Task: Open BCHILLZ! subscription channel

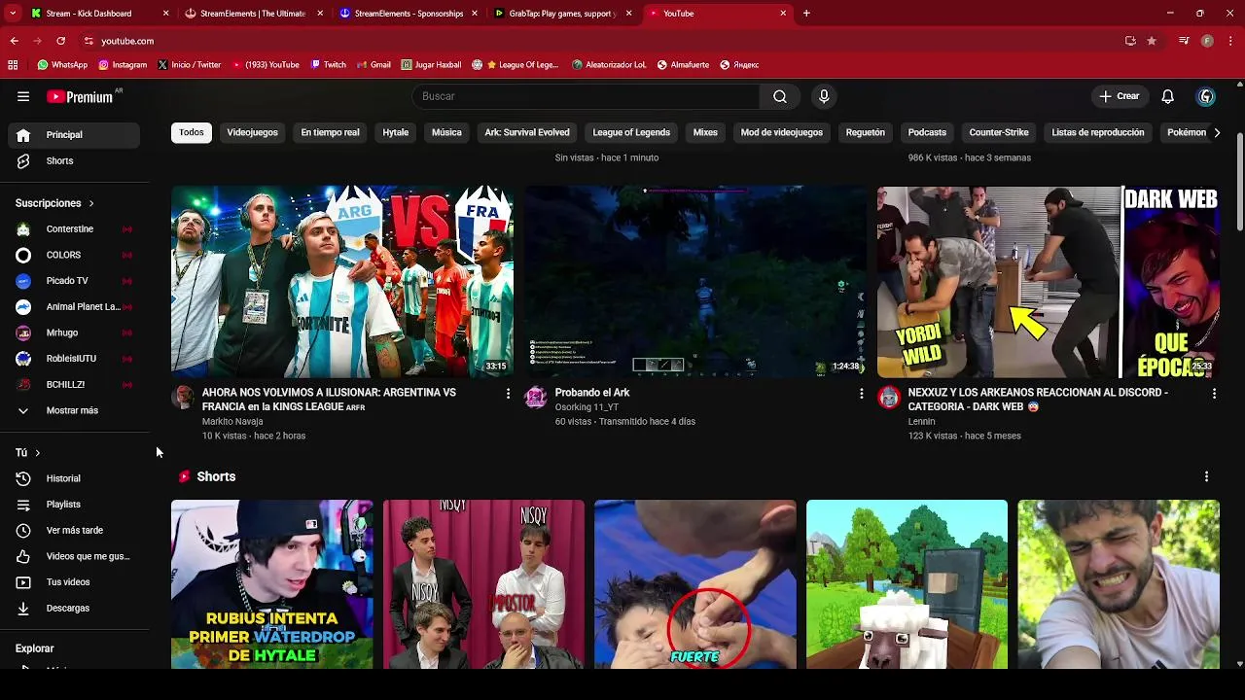Action: [x=74, y=384]
